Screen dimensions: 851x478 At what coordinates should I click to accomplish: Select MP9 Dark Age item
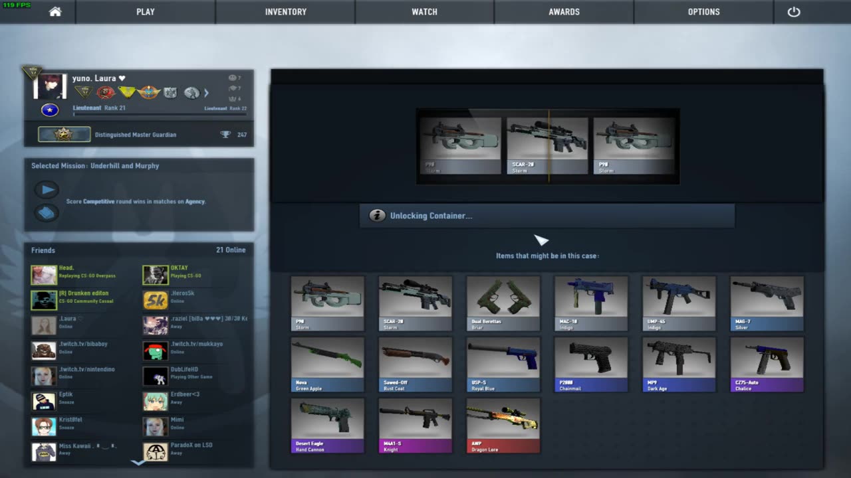(x=679, y=364)
